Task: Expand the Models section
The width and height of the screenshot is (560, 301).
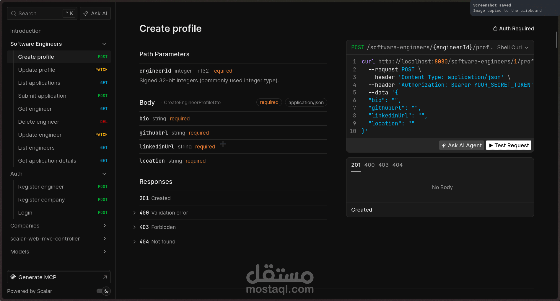Action: [105, 252]
